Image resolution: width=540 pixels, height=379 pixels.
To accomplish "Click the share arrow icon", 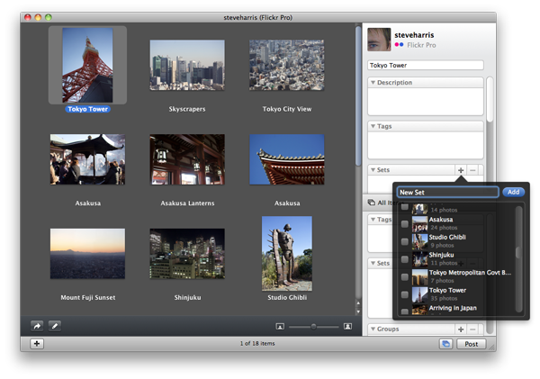I will (x=37, y=326).
